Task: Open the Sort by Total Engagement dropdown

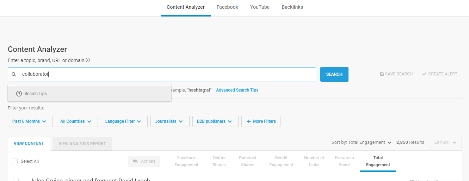Action: tap(362, 142)
